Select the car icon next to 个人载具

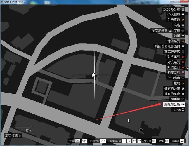pyautogui.click(x=183, y=15)
